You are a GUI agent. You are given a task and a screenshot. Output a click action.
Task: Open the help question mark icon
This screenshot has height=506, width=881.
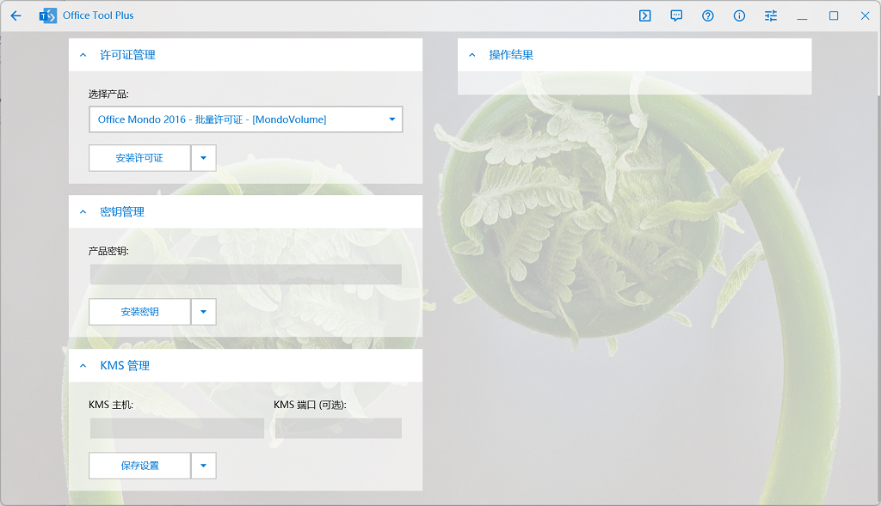[x=708, y=15]
